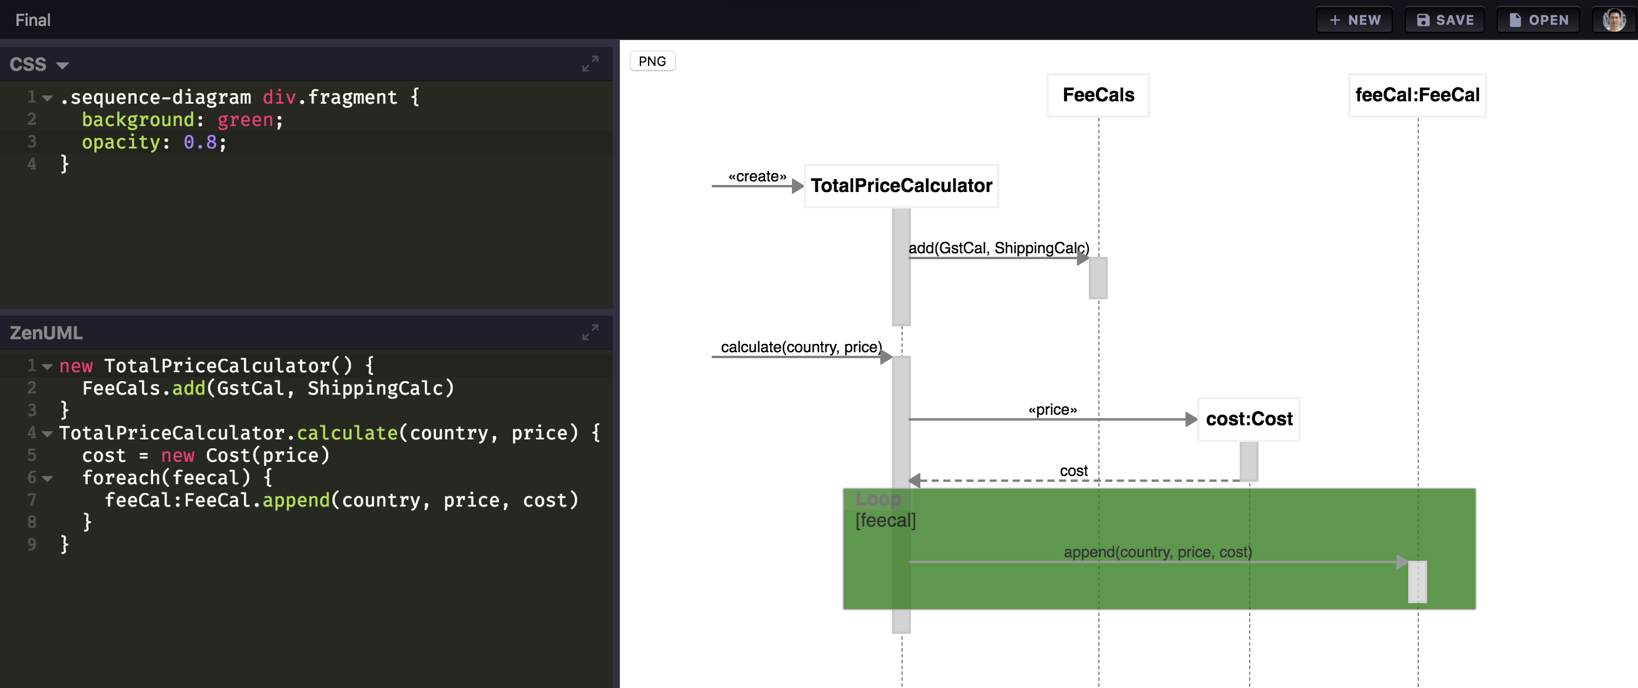
Task: Click the plus icon on NEW
Action: click(x=1335, y=21)
